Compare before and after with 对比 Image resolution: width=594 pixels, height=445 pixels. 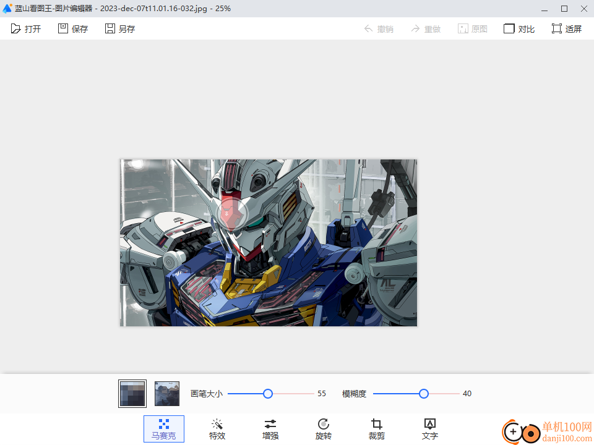[x=519, y=29]
